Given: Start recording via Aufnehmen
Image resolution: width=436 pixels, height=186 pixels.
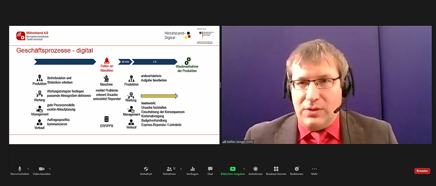Looking at the screenshot, I should [255, 171].
